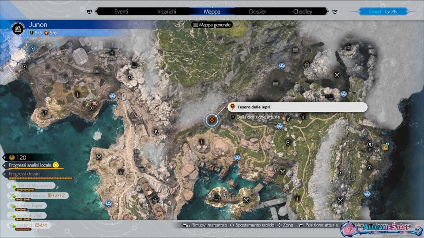Click the R2 shoulder button icon
The width and height of the screenshot is (424, 238).
(x=335, y=11)
